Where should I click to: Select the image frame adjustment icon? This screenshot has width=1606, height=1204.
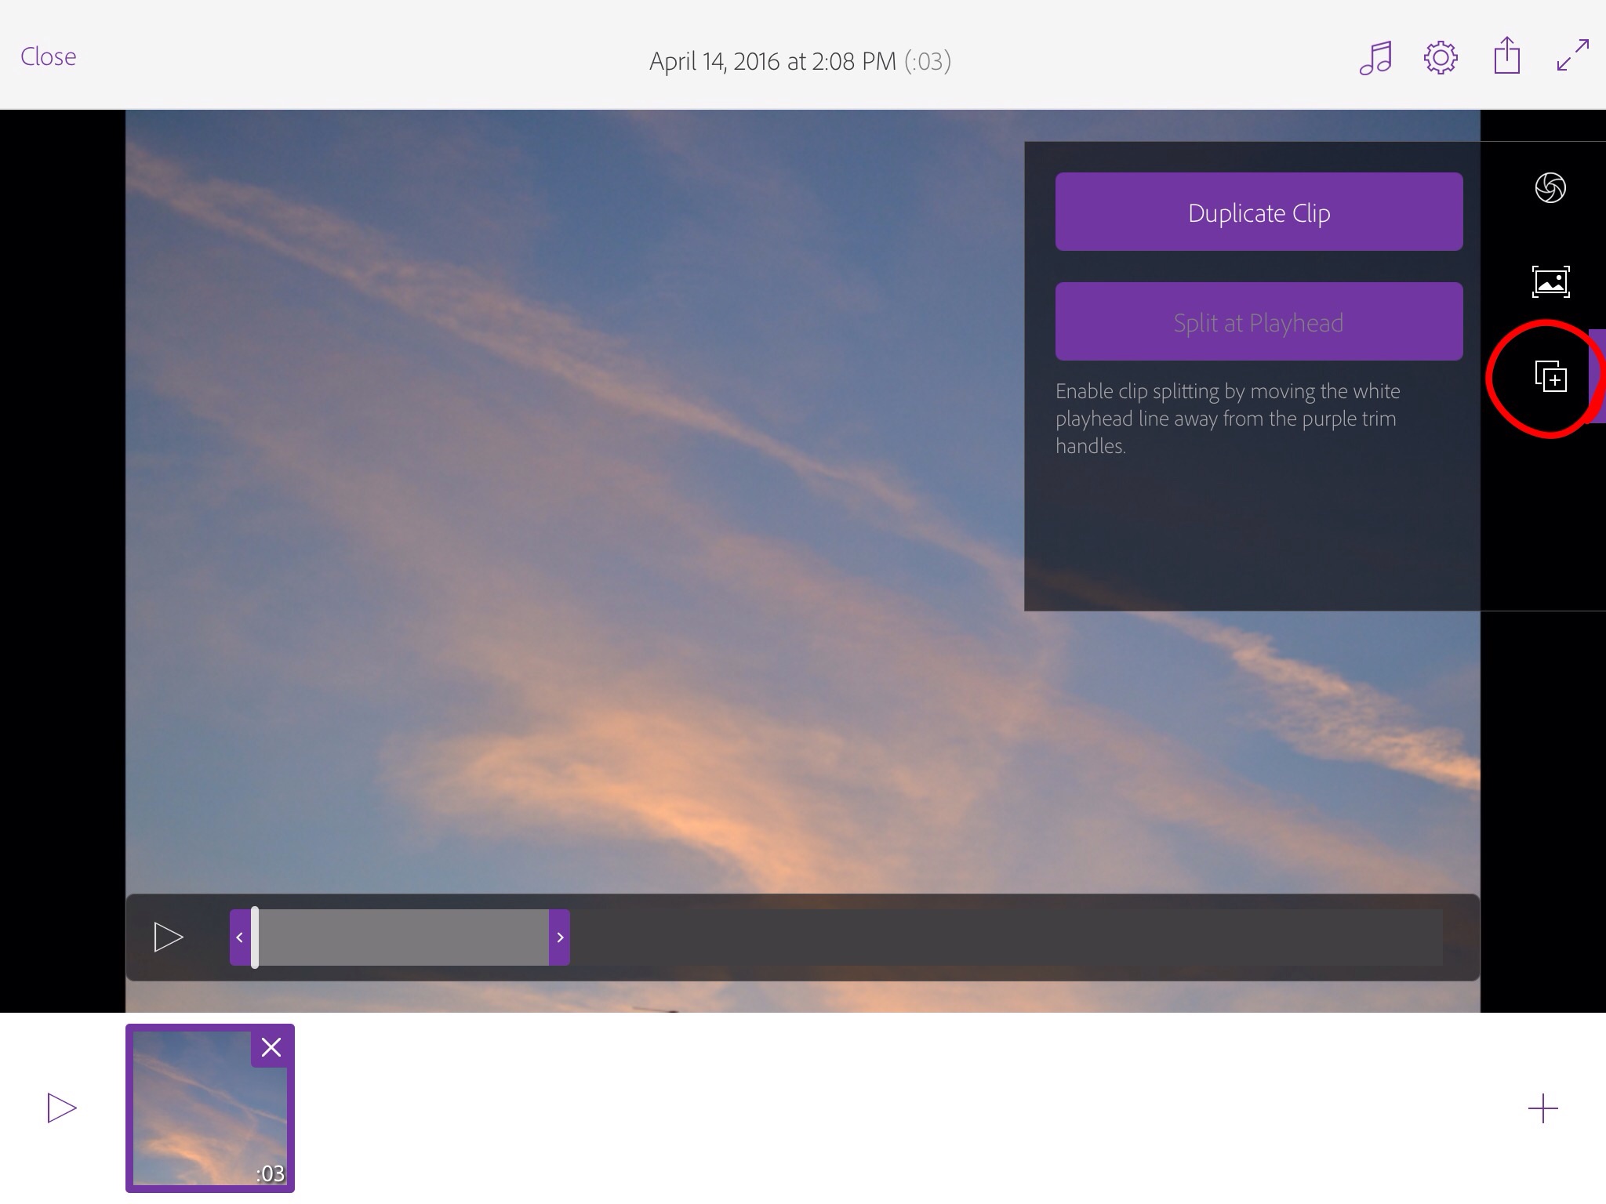point(1550,281)
